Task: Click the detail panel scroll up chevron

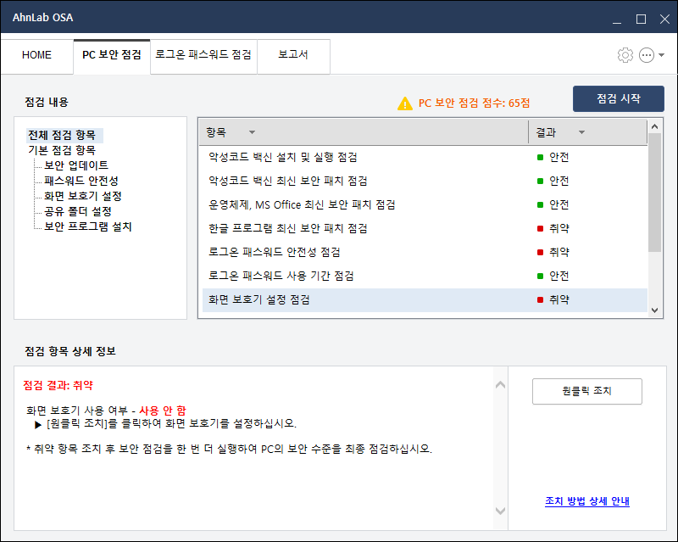Action: [x=500, y=384]
